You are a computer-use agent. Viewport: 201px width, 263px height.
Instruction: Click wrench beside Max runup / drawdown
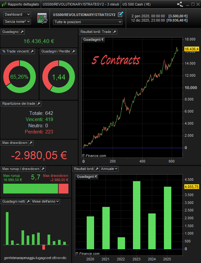pos(43,169)
